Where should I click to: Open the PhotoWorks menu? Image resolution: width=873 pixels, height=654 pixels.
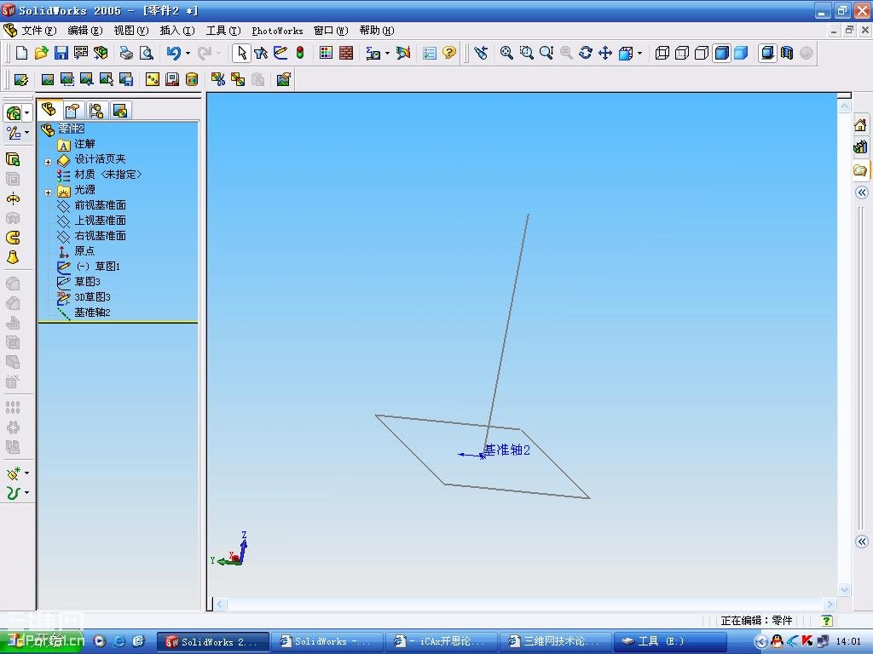(277, 31)
